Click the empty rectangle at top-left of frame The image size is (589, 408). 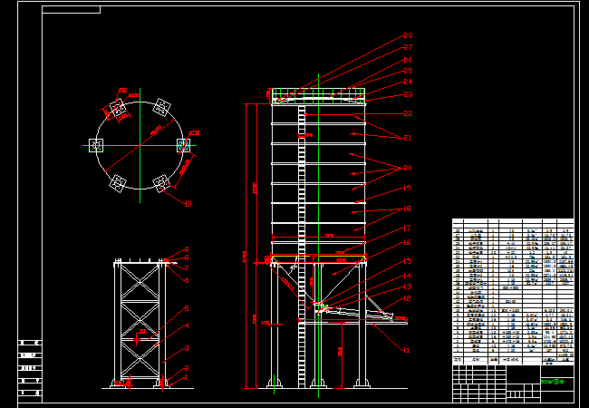coord(72,10)
